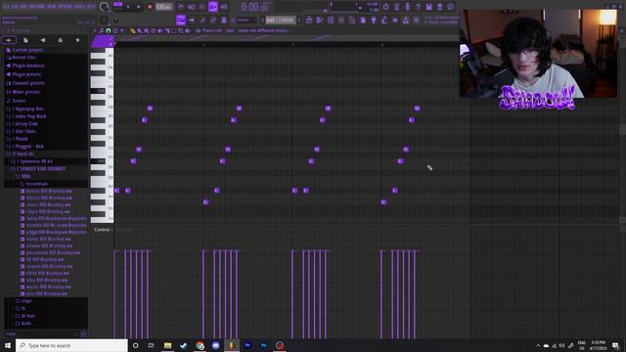Toggle the highlighted typing keyboard to piano button
Screen dimensions: 626x352
pyautogui.click(x=181, y=20)
